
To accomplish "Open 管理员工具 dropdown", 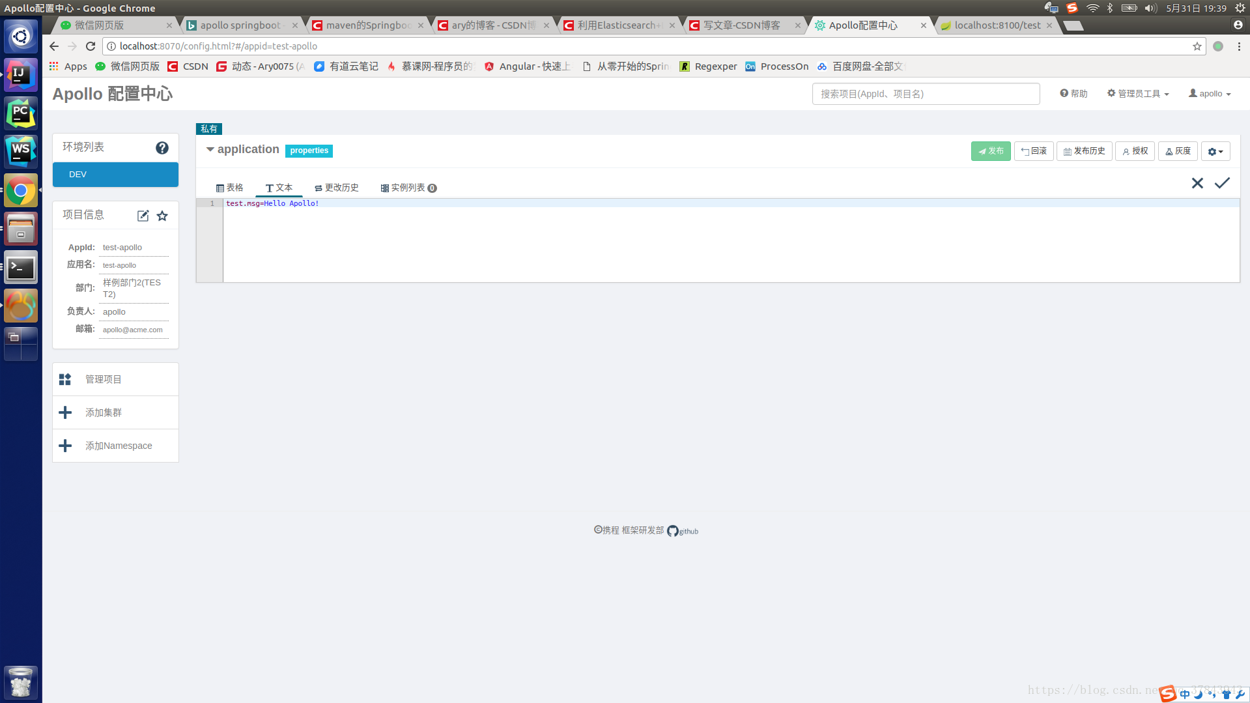I will click(x=1138, y=94).
